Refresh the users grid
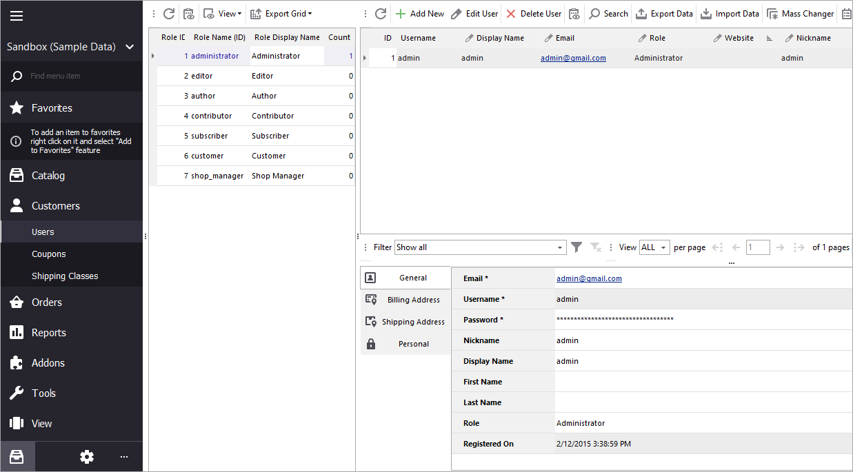Image resolution: width=853 pixels, height=472 pixels. click(x=381, y=14)
